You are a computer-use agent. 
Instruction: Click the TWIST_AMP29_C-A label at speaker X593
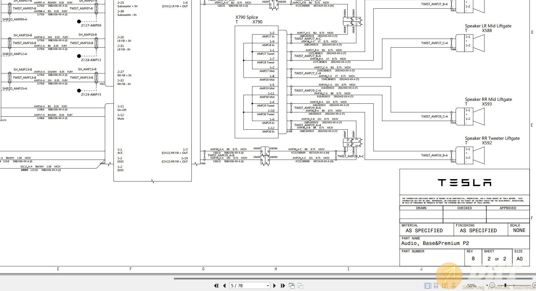(x=434, y=116)
